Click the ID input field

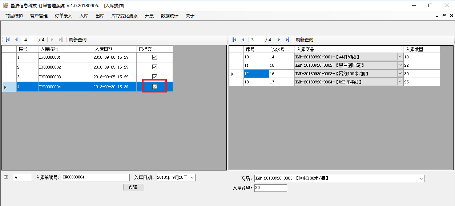click(x=23, y=177)
